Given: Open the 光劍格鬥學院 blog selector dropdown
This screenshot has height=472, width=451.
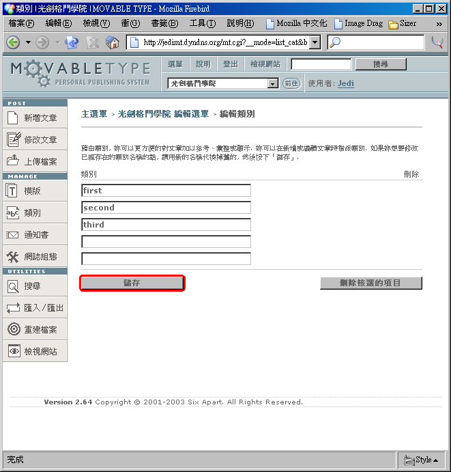Looking at the screenshot, I should click(x=223, y=83).
